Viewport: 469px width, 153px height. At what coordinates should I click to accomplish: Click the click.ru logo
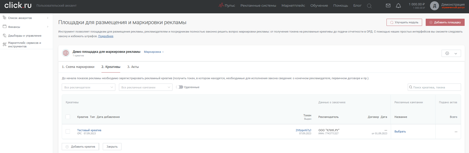[18, 5]
